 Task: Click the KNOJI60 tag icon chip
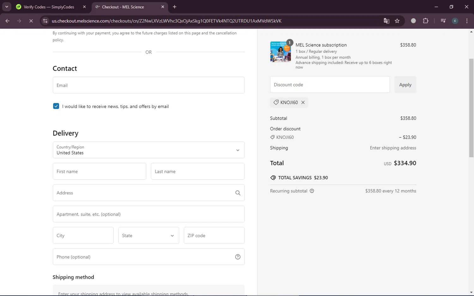pos(276,102)
